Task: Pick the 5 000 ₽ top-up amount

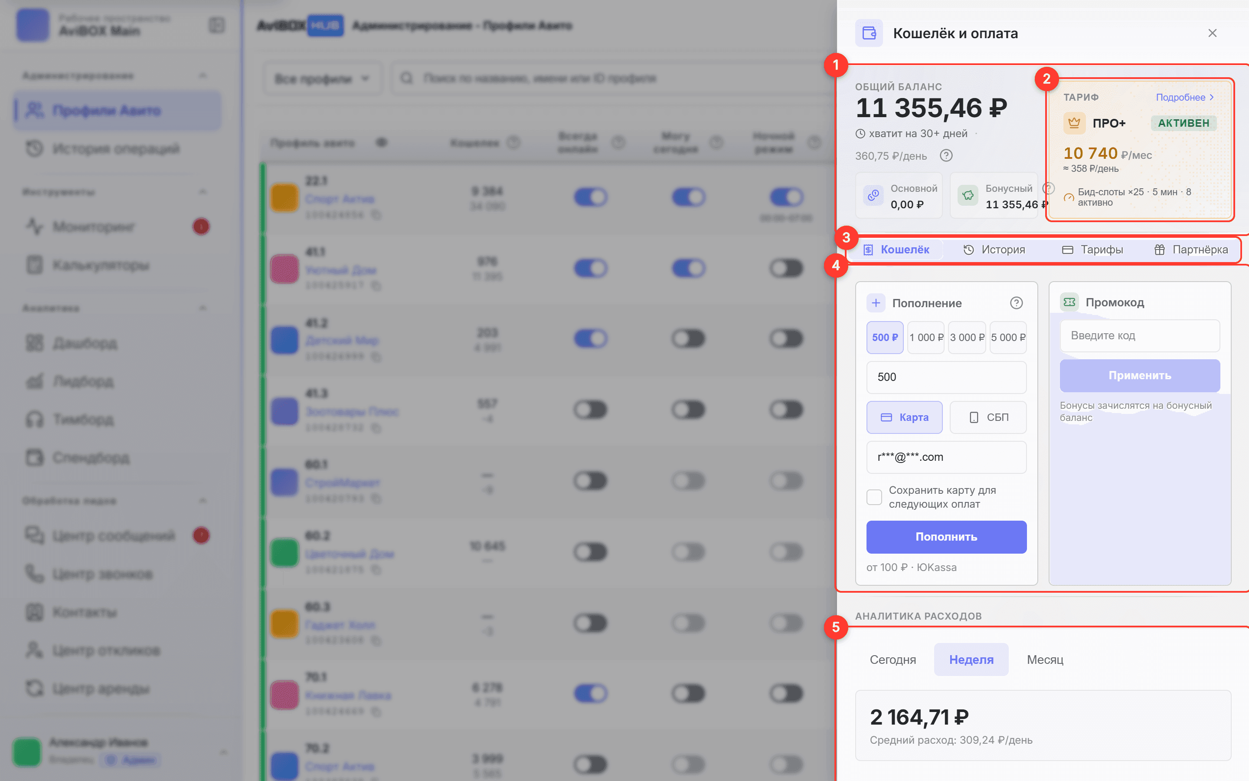Action: [x=1008, y=337]
